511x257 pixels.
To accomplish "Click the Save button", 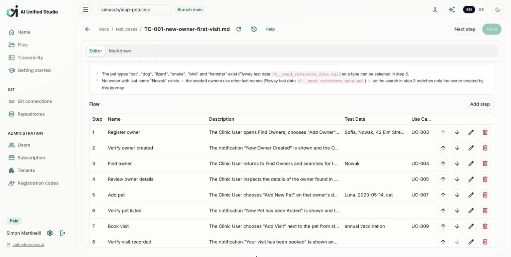I will click(492, 29).
